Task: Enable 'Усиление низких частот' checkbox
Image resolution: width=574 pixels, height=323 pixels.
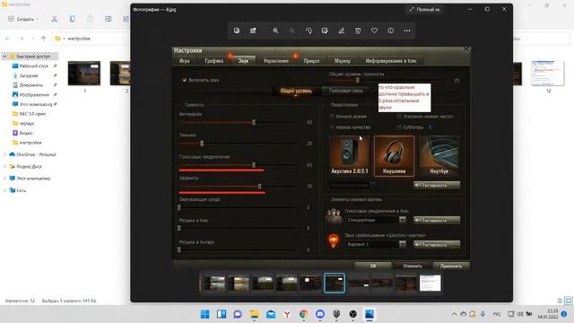Action: coord(399,116)
